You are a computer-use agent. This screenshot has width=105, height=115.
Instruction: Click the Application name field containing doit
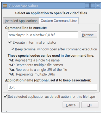[52, 87]
